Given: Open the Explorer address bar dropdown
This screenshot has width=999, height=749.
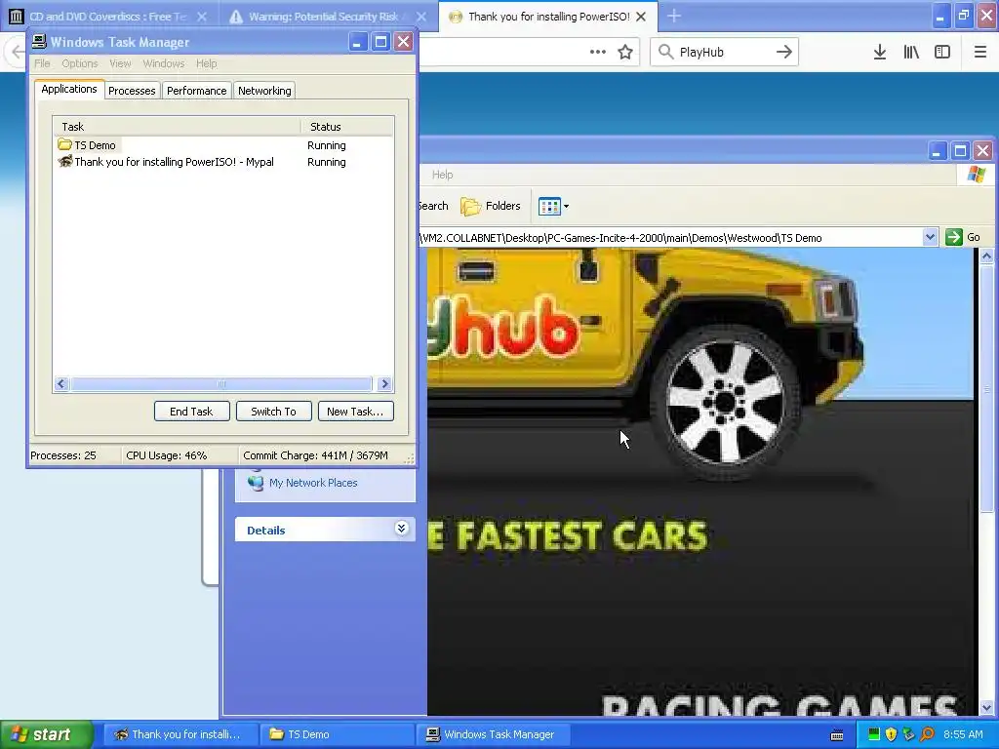Looking at the screenshot, I should [x=930, y=238].
